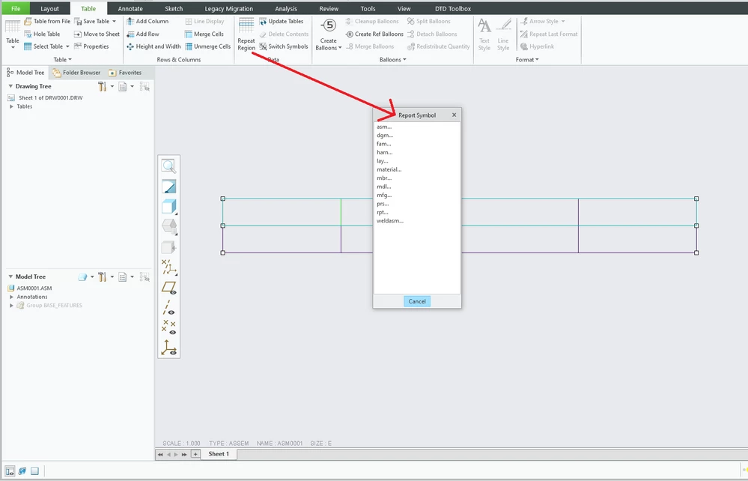The image size is (748, 481).
Task: Click Add Column
Action: [148, 22]
